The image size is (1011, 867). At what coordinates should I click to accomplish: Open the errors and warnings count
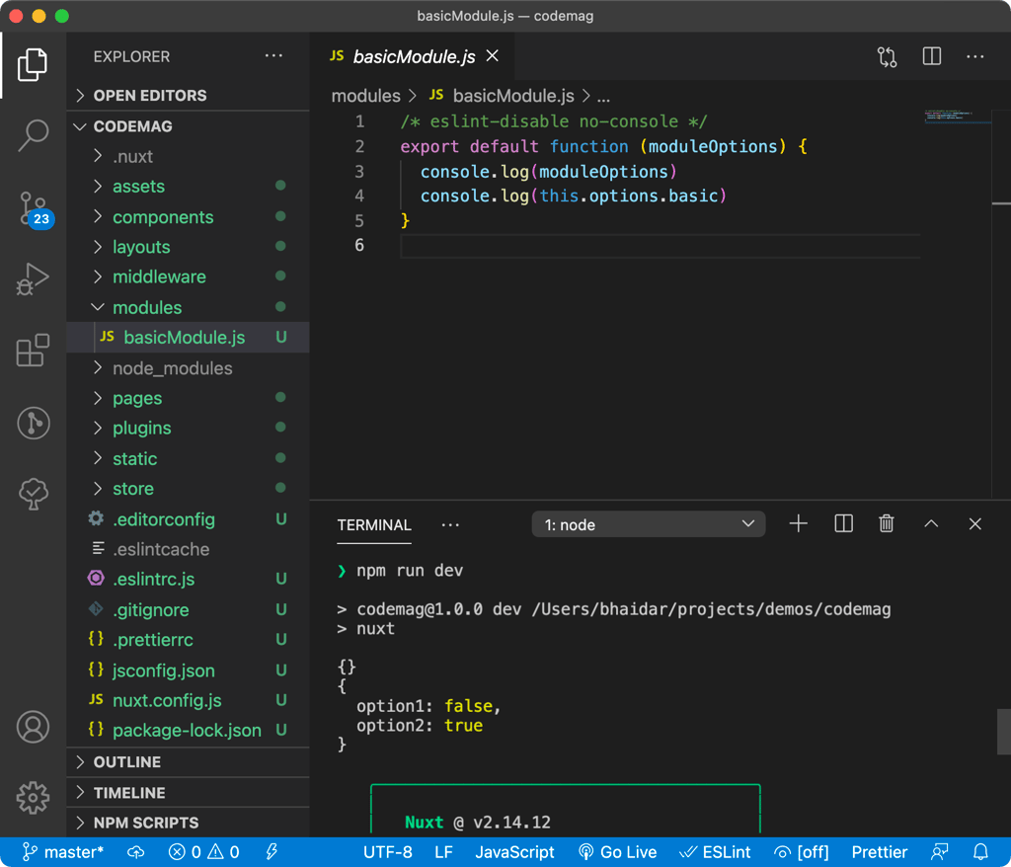(203, 852)
